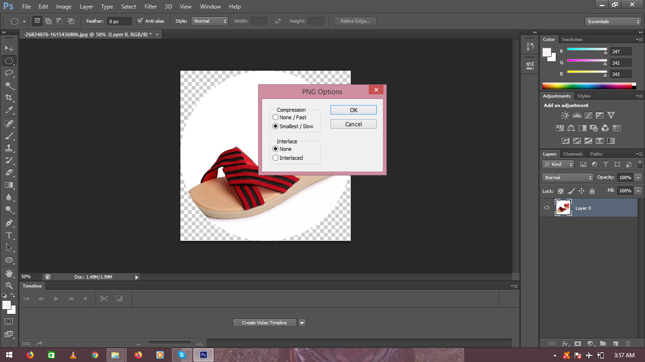Viewport: 645px width, 362px height.
Task: Click the red R channel slider
Action: (586, 50)
